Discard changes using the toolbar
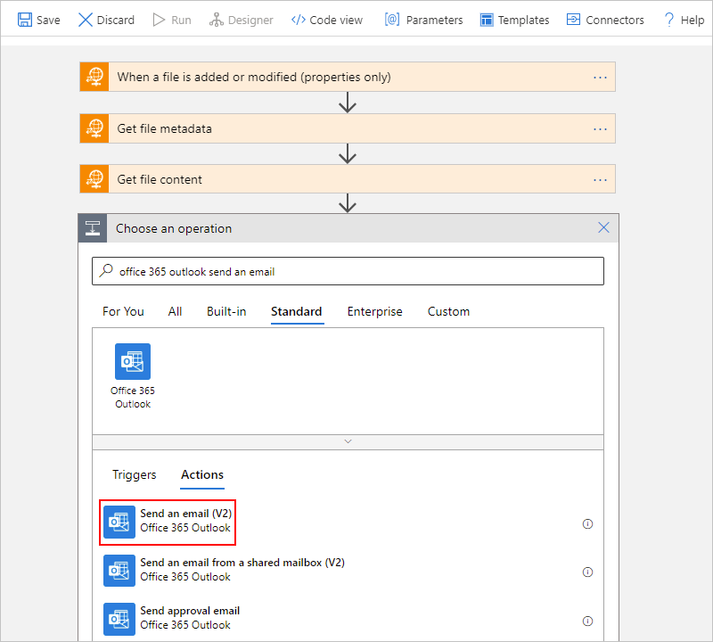The width and height of the screenshot is (713, 642). pyautogui.click(x=106, y=20)
